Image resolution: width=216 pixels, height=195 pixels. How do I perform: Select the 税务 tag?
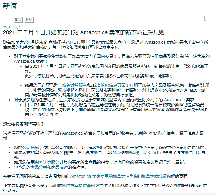29,20
